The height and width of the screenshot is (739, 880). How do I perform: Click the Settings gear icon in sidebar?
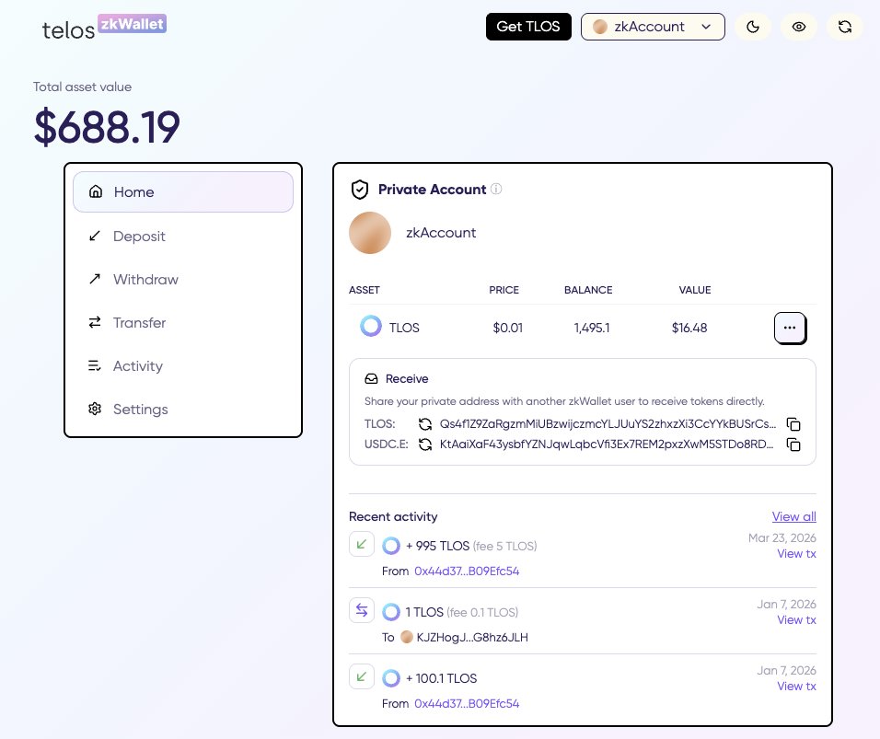[95, 409]
